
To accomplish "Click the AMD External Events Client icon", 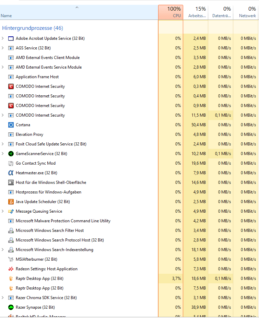I will tap(11, 58).
